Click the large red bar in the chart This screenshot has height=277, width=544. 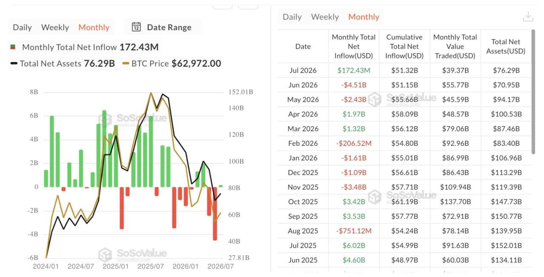coord(215,214)
